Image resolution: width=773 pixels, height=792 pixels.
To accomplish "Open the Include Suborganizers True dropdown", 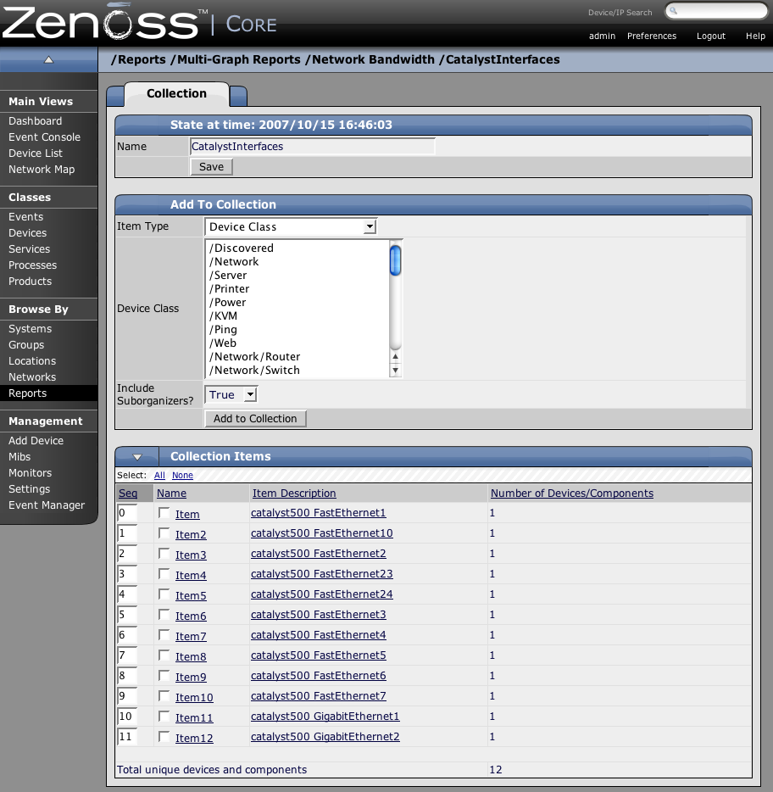I will pyautogui.click(x=231, y=394).
